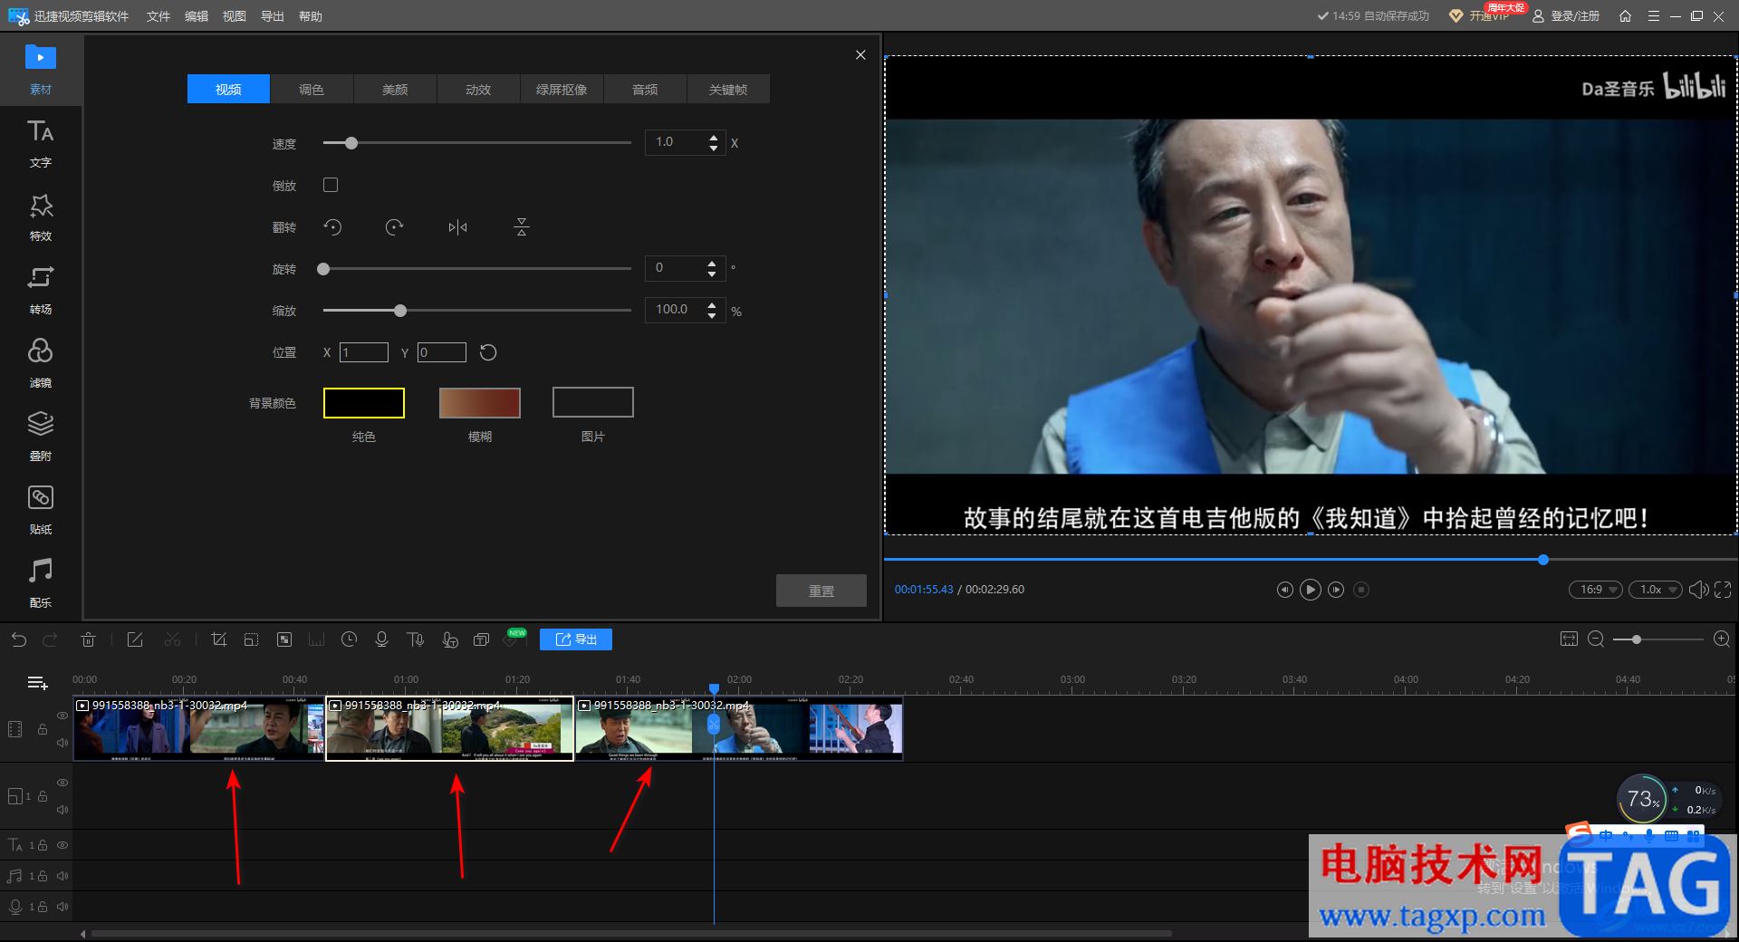Increase rotation value with up stepper arrow
Screen dimensions: 1739x942
(712, 264)
